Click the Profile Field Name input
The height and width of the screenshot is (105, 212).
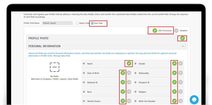(x=58, y=23)
